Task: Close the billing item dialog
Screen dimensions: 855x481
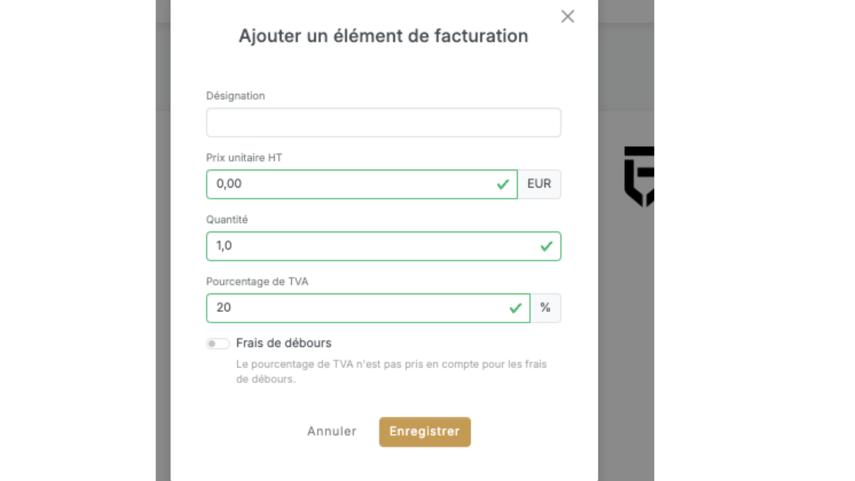Action: 567,16
